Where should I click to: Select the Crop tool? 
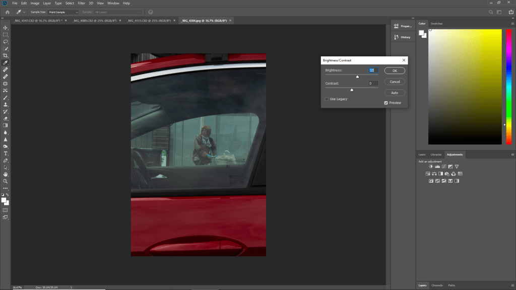pos(6,55)
